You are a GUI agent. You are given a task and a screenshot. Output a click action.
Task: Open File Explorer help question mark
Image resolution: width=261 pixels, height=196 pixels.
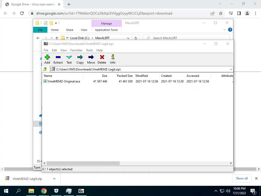tap(230, 30)
